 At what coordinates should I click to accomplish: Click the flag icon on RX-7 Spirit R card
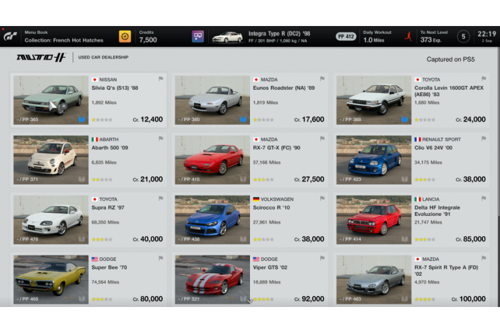pos(484,258)
